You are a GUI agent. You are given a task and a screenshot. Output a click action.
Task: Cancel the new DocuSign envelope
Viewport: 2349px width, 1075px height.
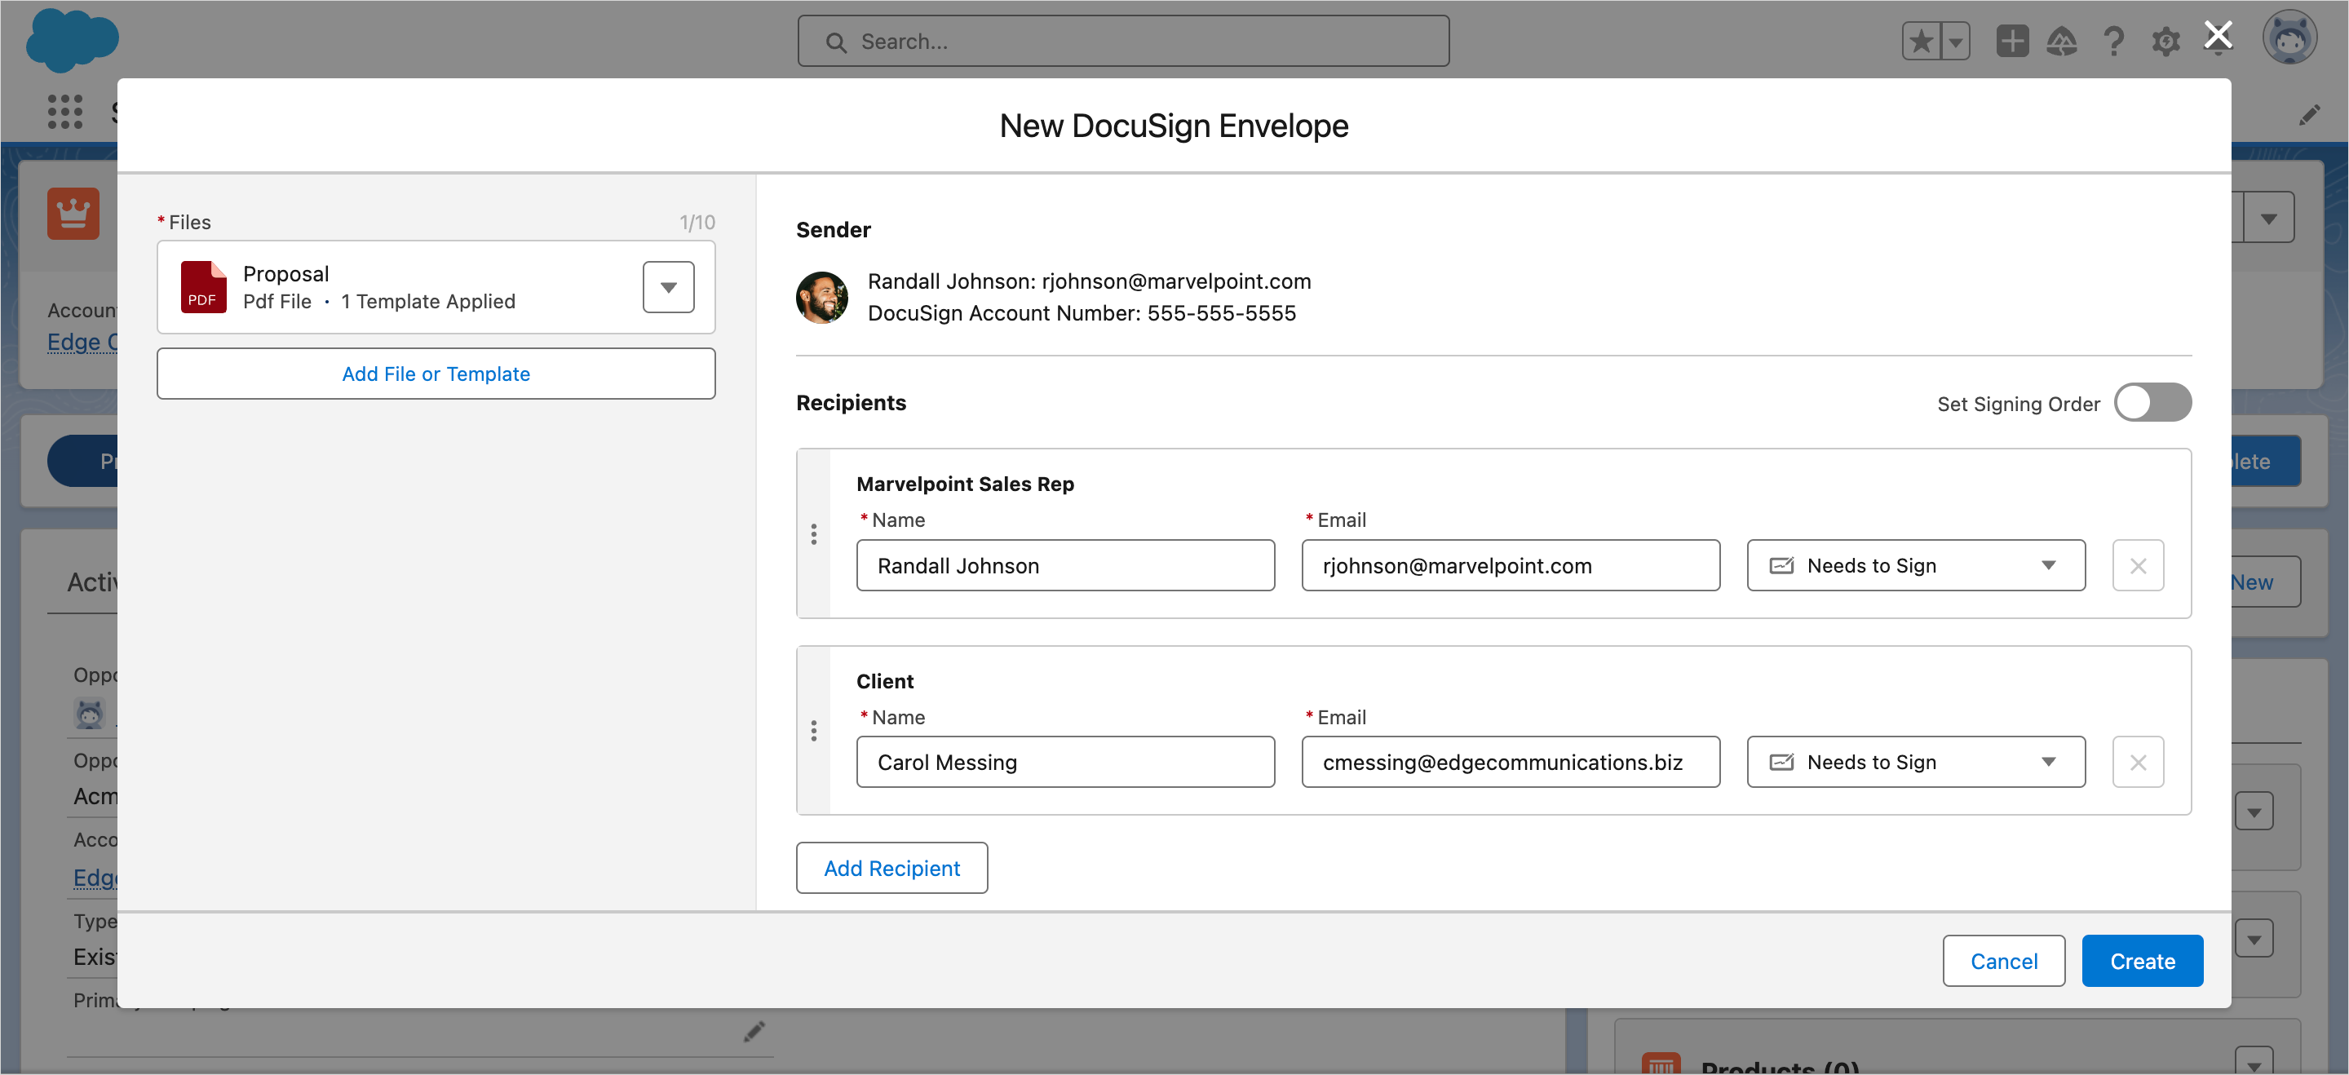point(2002,961)
